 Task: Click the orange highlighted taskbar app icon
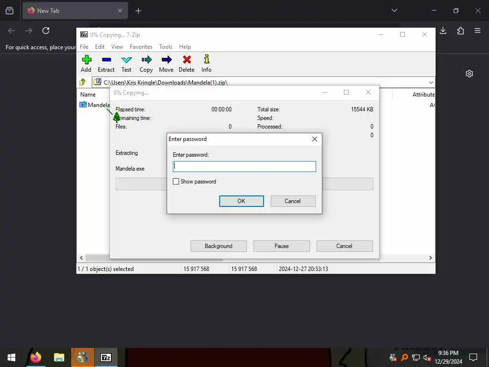(x=82, y=357)
